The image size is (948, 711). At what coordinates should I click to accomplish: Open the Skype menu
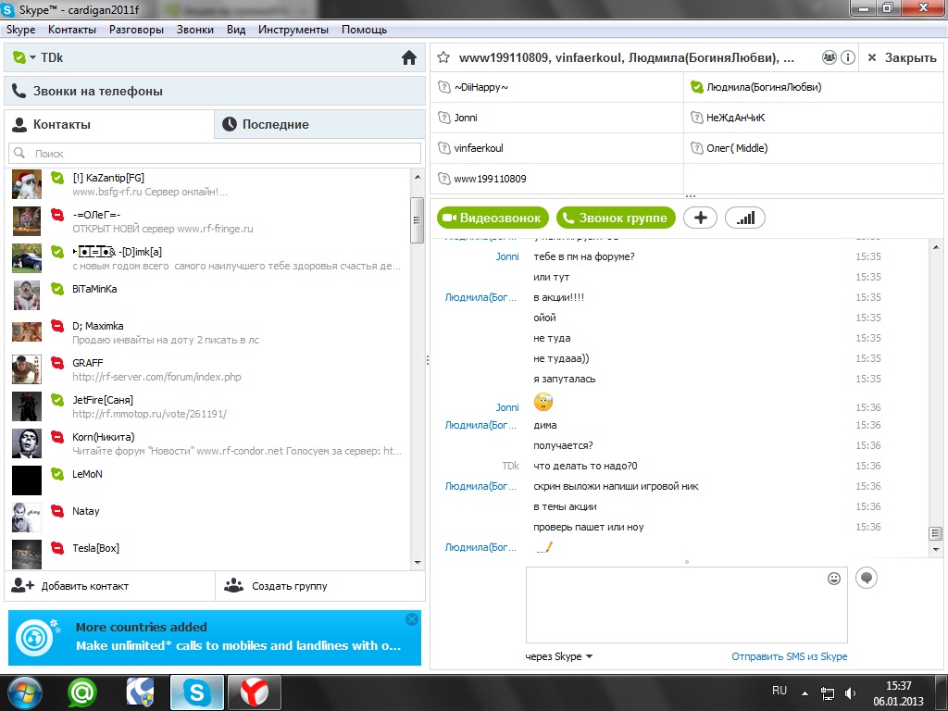click(20, 30)
